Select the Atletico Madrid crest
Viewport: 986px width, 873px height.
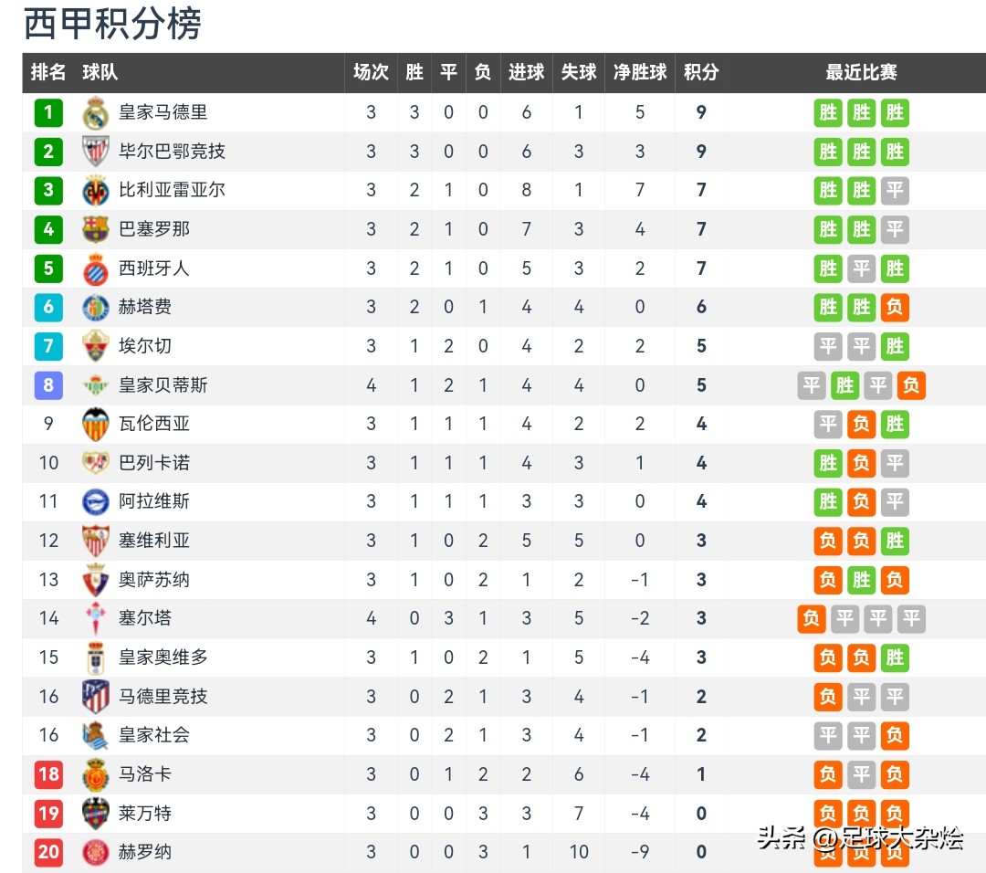click(x=96, y=696)
